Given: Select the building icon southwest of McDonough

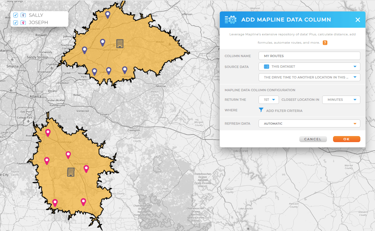Looking at the screenshot, I should coord(71,172).
